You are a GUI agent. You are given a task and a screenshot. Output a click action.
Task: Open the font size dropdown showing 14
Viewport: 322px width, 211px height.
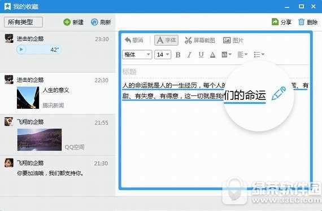coord(163,55)
